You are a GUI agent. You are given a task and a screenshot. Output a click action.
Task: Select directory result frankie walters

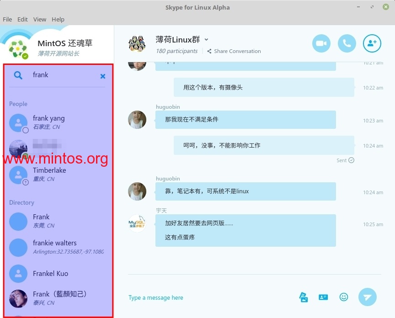pyautogui.click(x=58, y=247)
